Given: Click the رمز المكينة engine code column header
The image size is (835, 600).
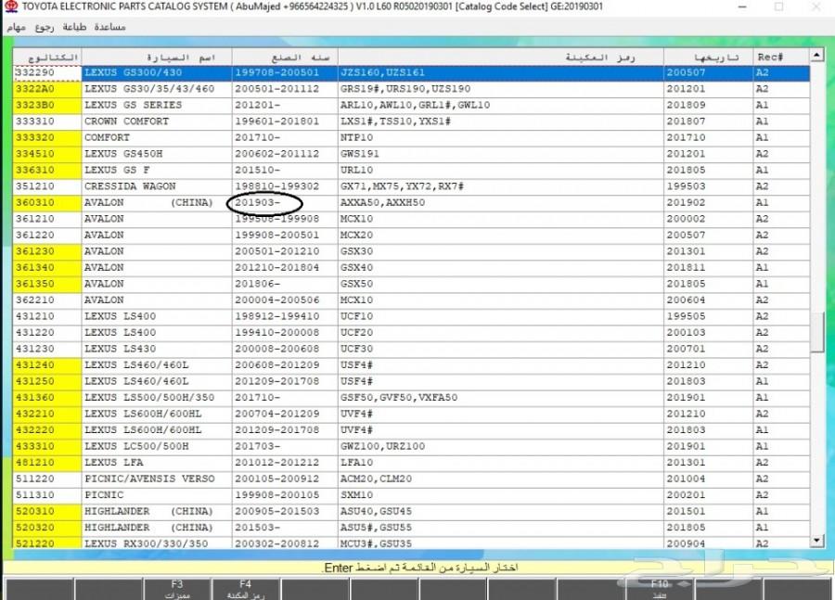Looking at the screenshot, I should (x=501, y=57).
